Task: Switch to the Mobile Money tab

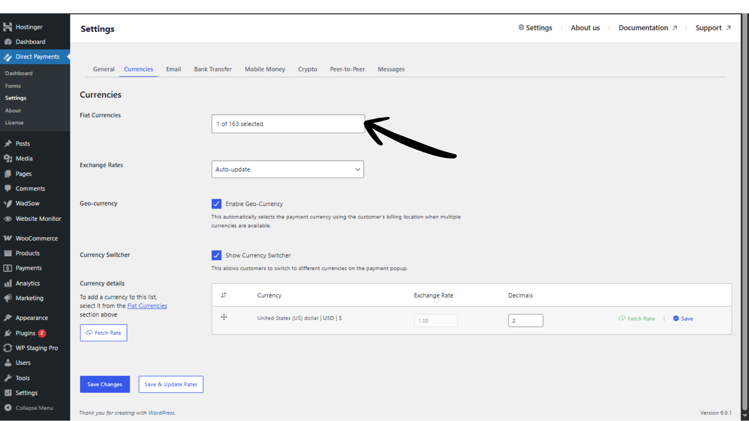Action: click(265, 69)
